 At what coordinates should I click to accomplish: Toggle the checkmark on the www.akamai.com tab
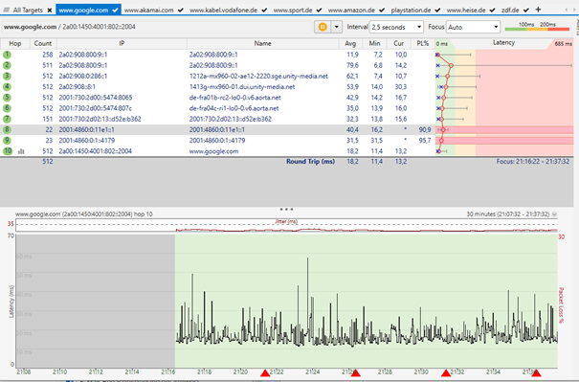click(x=180, y=10)
